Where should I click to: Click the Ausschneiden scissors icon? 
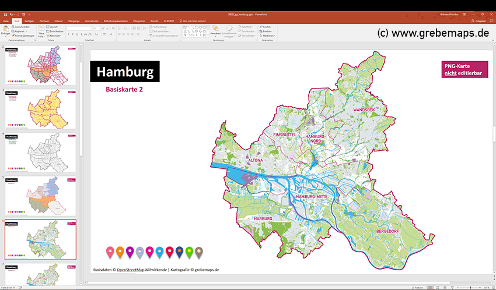click(15, 27)
